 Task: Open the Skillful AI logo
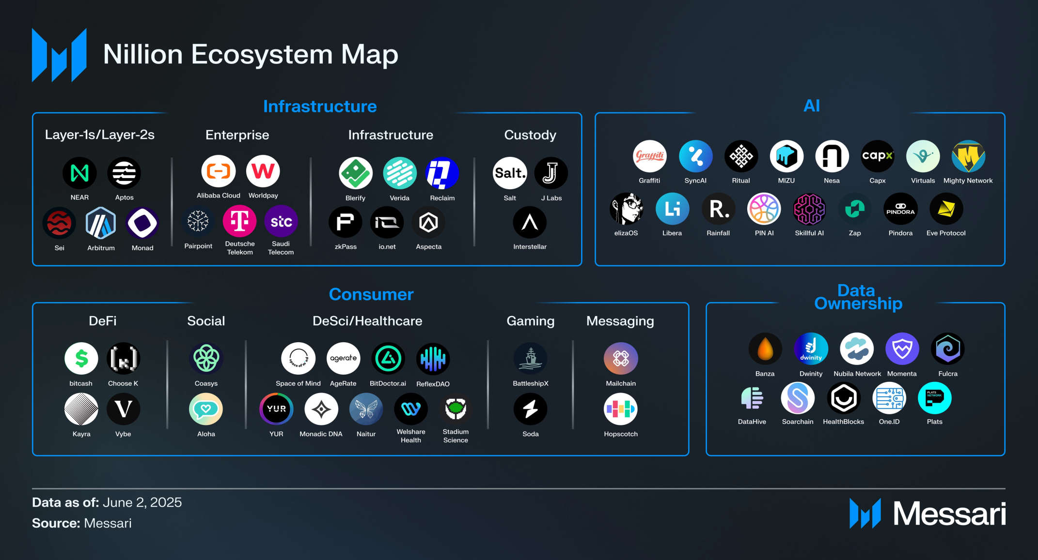[x=809, y=209]
